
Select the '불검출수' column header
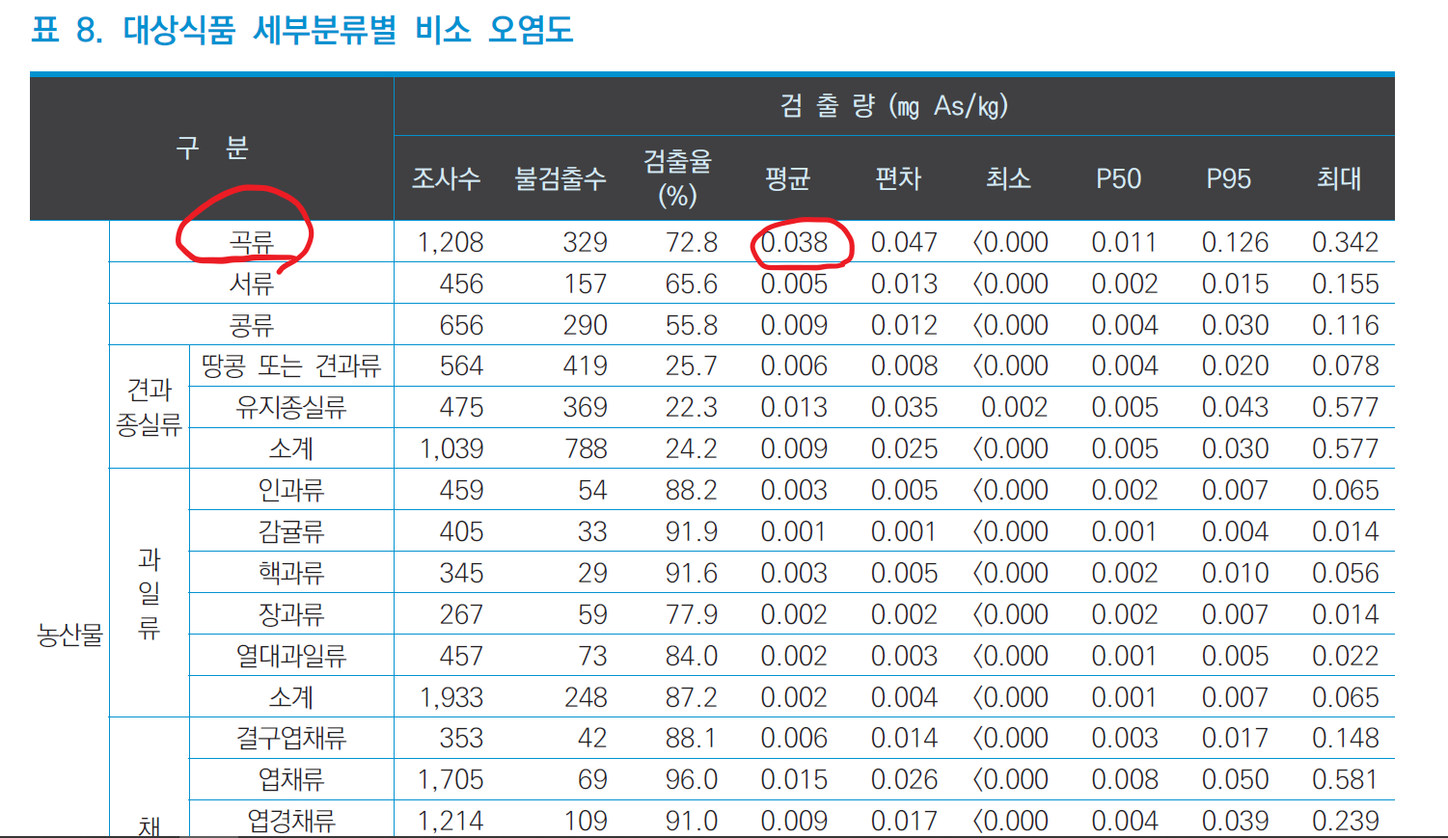pos(560,178)
